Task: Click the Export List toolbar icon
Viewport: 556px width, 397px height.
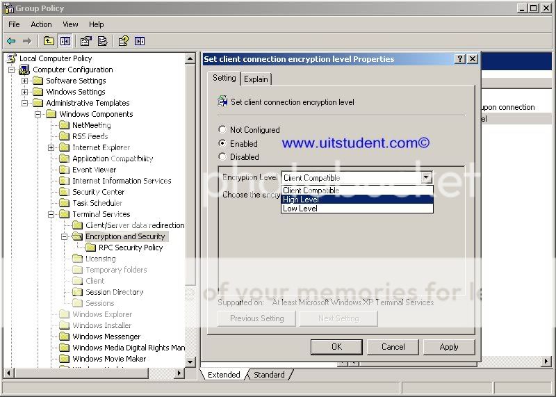Action: coord(102,41)
